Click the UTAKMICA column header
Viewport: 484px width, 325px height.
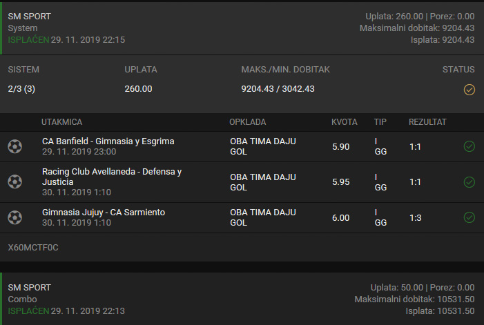point(61,122)
